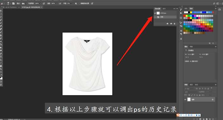Close the 81822.jpg document tab
223x120 pixels.
pyautogui.click(x=42, y=7)
